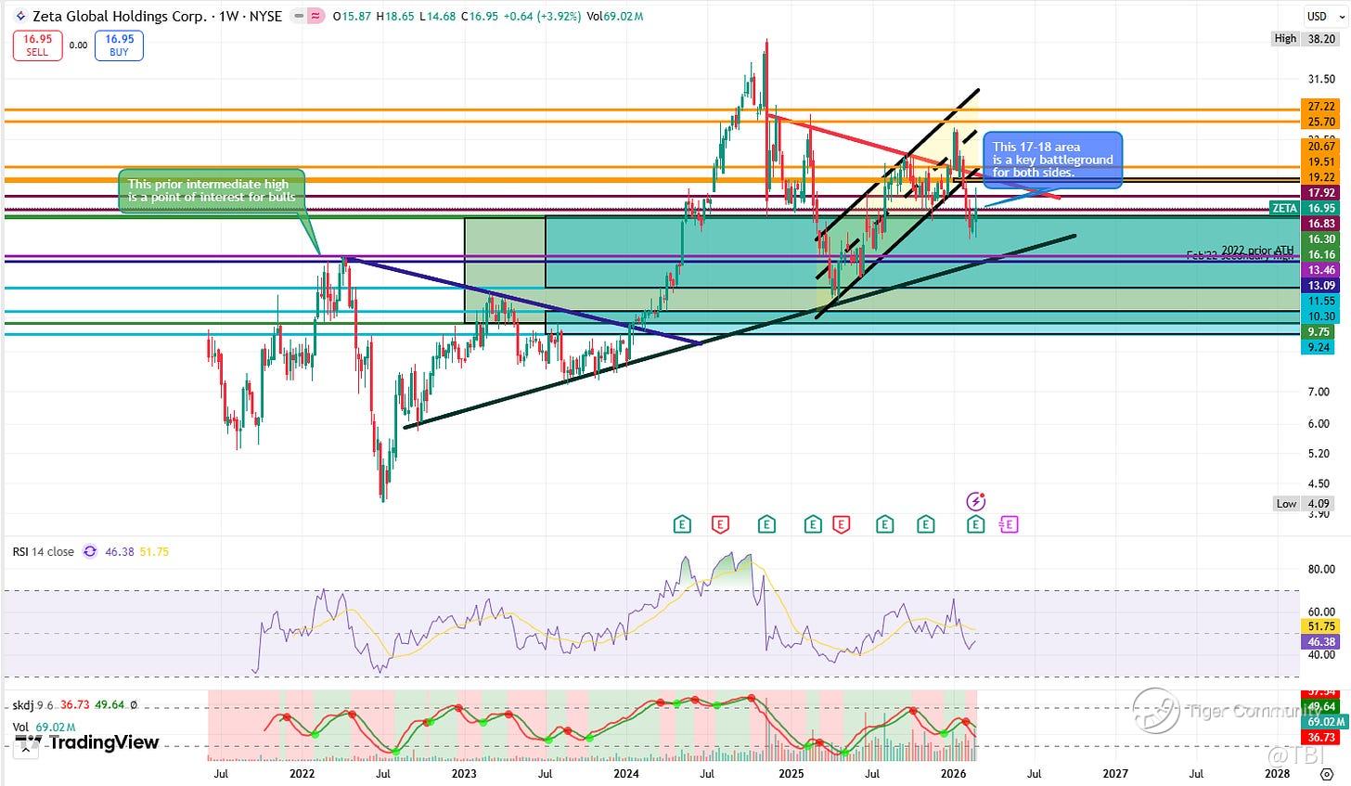Viewport: 1351px width, 786px height.
Task: Click the Vol 69.02M readout in header
Action: (x=615, y=17)
